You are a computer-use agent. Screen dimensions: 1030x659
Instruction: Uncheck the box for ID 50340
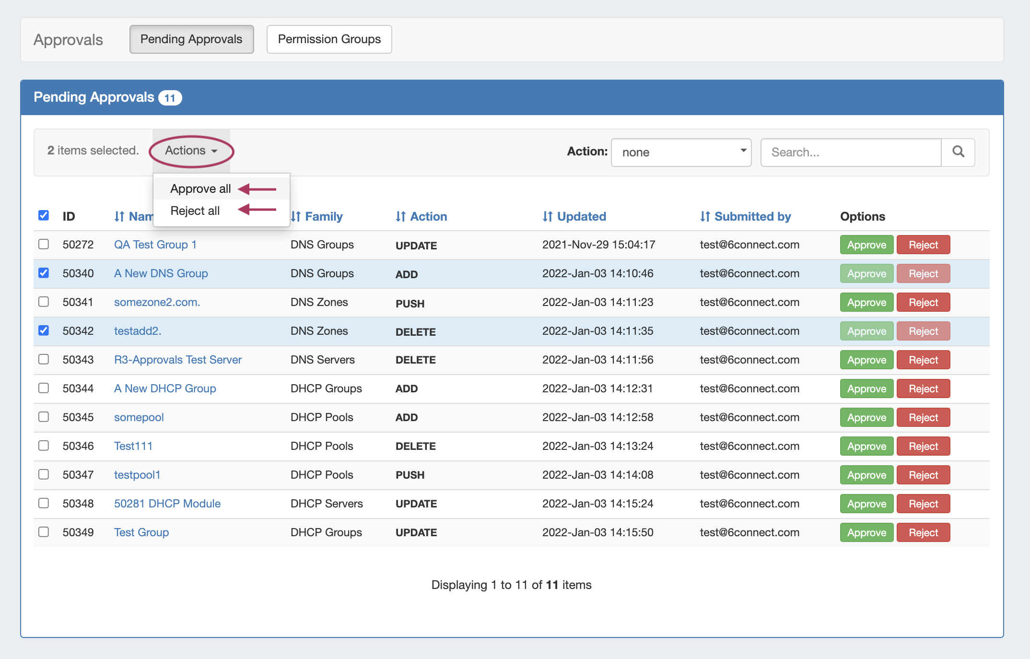[x=44, y=273]
